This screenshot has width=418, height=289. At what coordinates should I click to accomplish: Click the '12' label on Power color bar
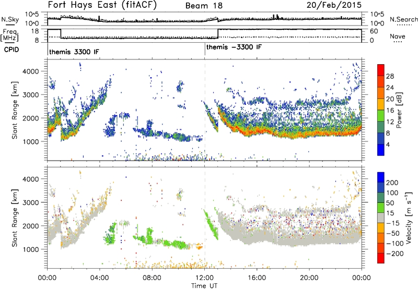390,122
